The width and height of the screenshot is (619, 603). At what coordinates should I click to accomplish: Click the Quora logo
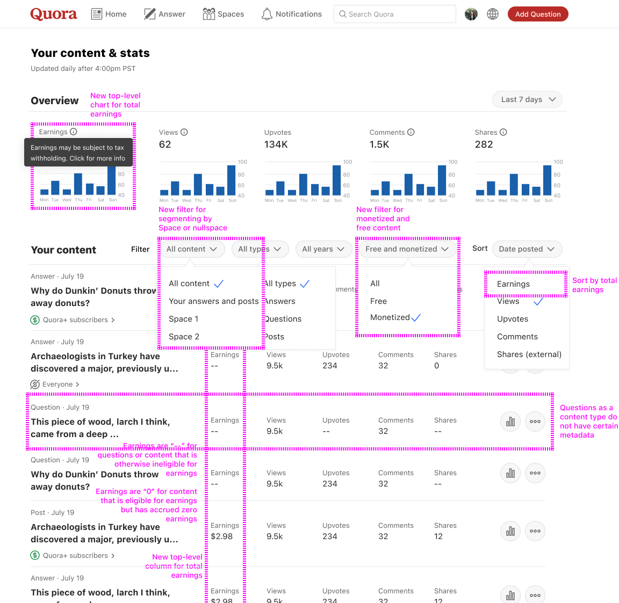pyautogui.click(x=54, y=14)
